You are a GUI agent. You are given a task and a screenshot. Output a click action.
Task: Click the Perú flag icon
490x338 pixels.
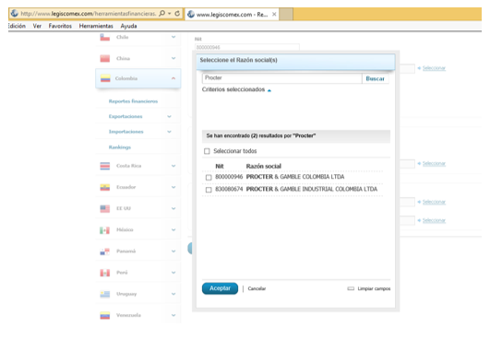[104, 273]
